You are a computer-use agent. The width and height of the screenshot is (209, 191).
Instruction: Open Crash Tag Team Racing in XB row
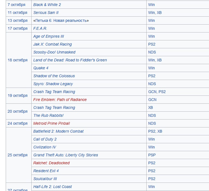[54, 108]
